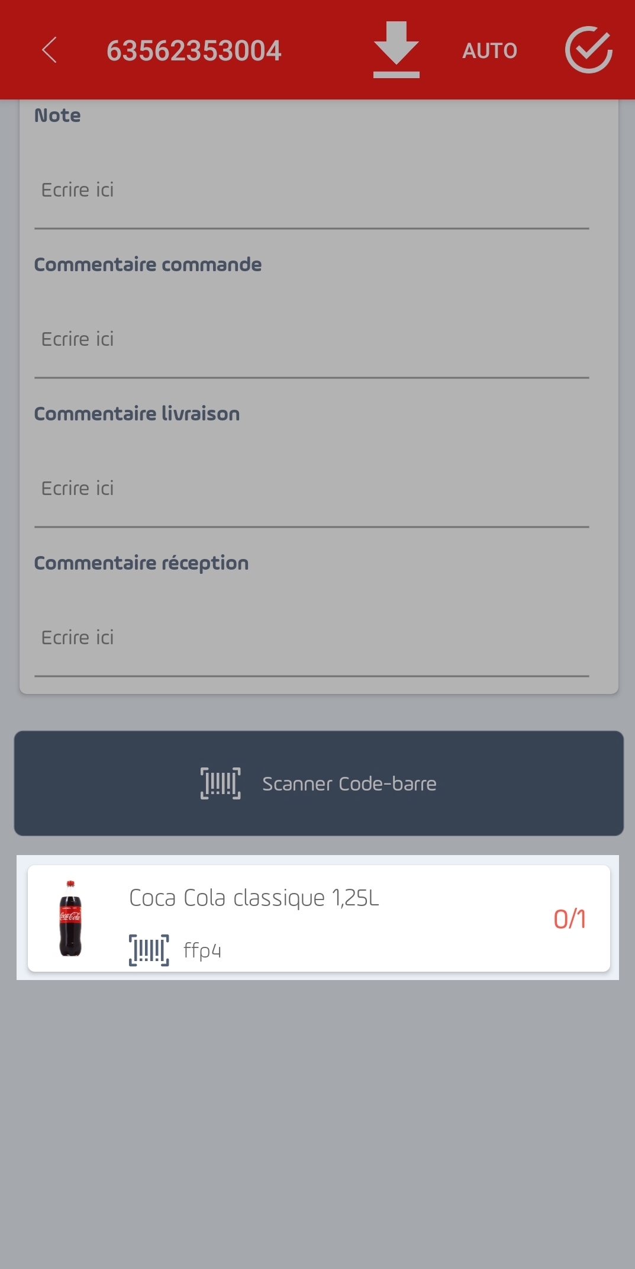Tap the ffp4 barcode code text
Image resolution: width=635 pixels, height=1269 pixels.
(x=202, y=950)
